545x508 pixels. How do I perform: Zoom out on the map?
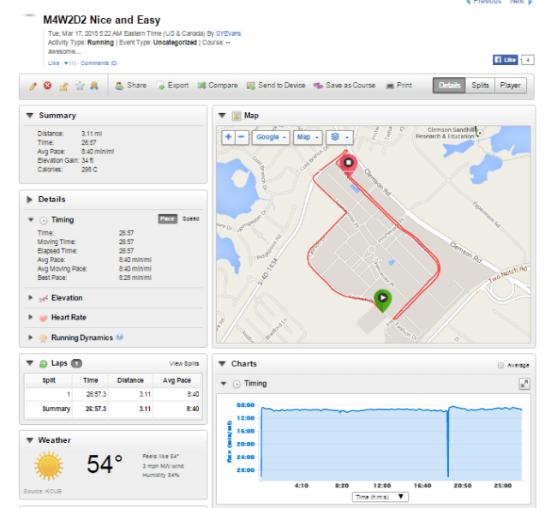point(242,137)
